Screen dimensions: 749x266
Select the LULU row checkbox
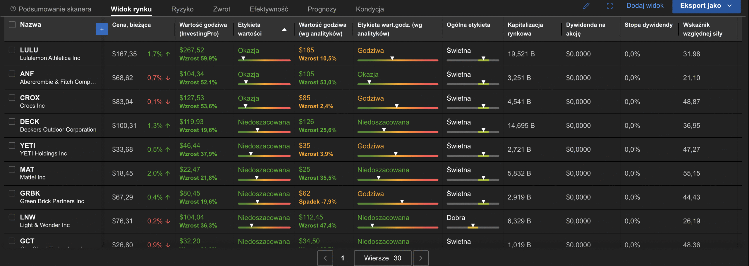pos(12,50)
